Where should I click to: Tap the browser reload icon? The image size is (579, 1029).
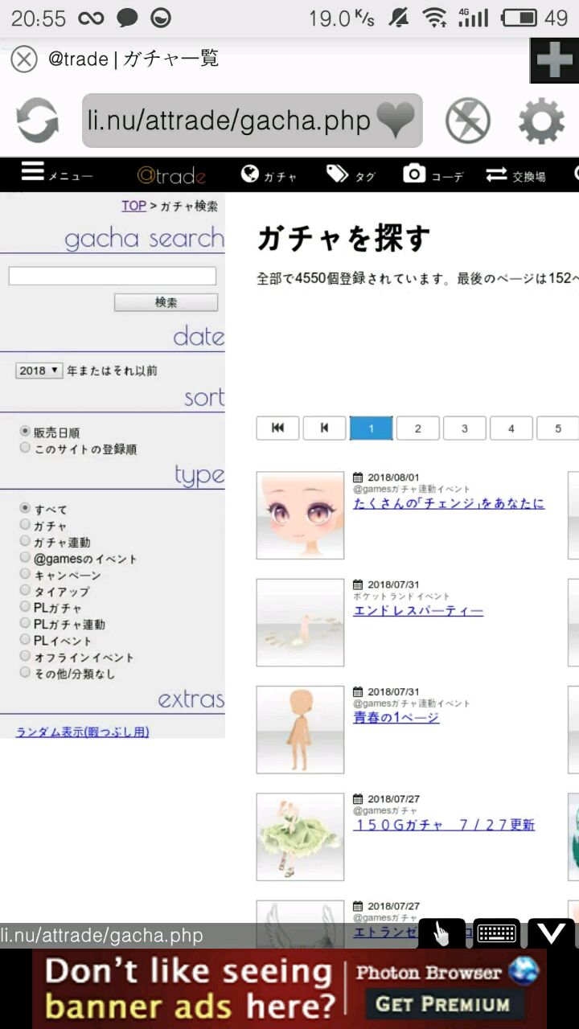pyautogui.click(x=37, y=121)
